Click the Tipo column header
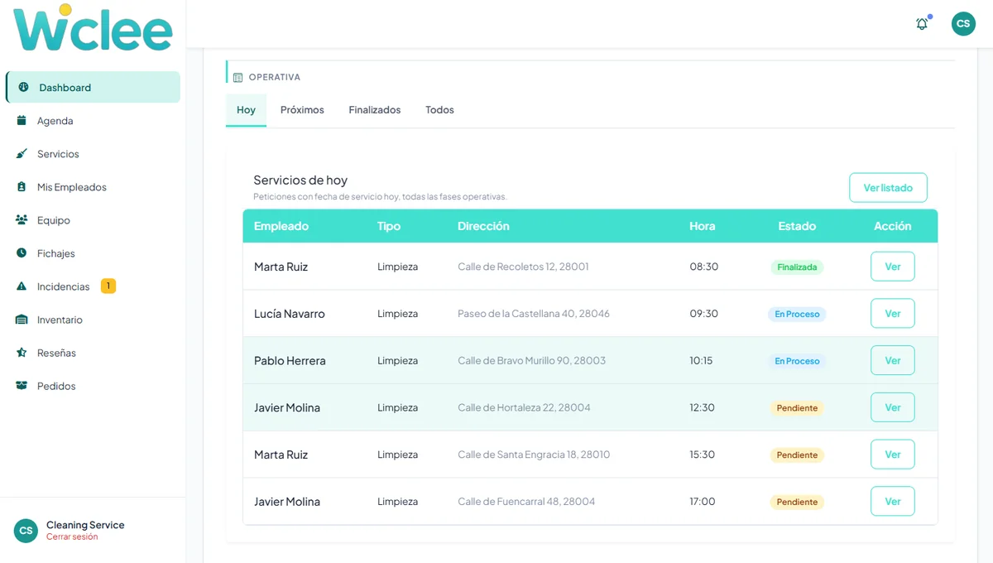 [x=389, y=226]
